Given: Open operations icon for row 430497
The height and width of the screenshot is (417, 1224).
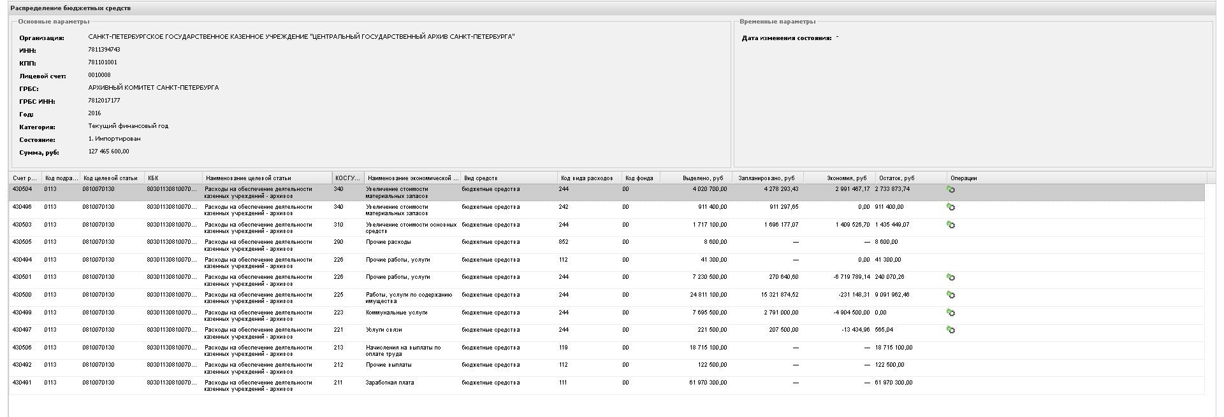Looking at the screenshot, I should tap(951, 330).
